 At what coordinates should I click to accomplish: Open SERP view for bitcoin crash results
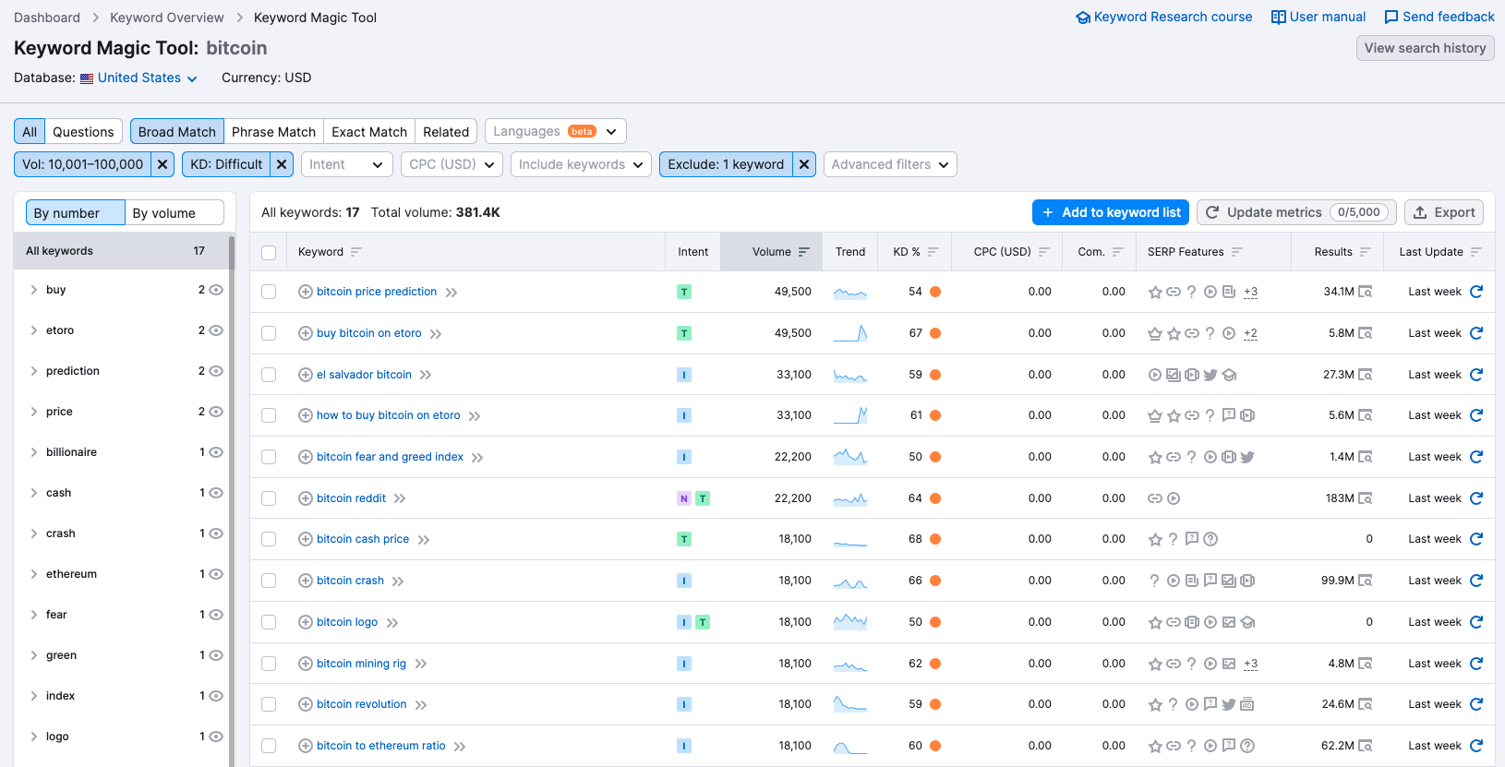[1366, 581]
